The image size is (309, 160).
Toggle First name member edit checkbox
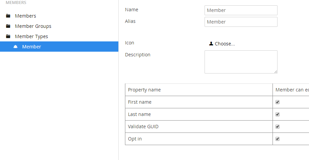pyautogui.click(x=278, y=102)
